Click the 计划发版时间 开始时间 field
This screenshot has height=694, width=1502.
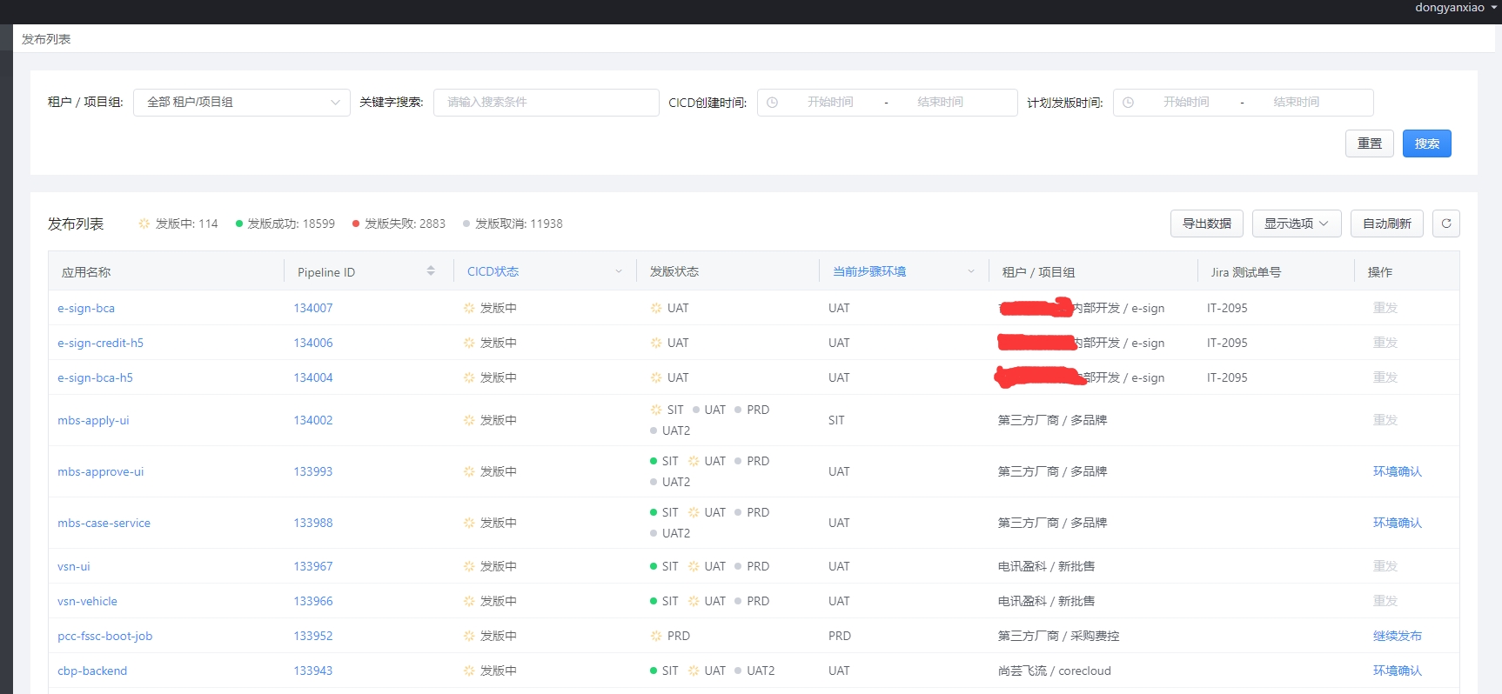tap(1186, 102)
